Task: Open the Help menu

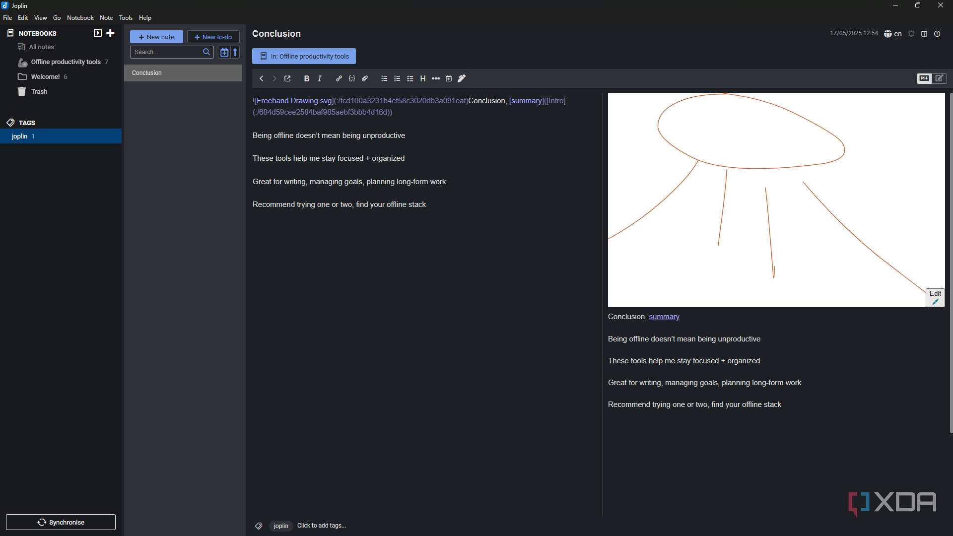Action: pos(145,18)
